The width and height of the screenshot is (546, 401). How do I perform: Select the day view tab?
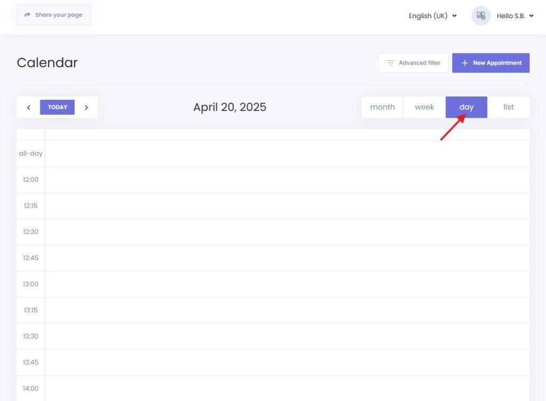[466, 107]
